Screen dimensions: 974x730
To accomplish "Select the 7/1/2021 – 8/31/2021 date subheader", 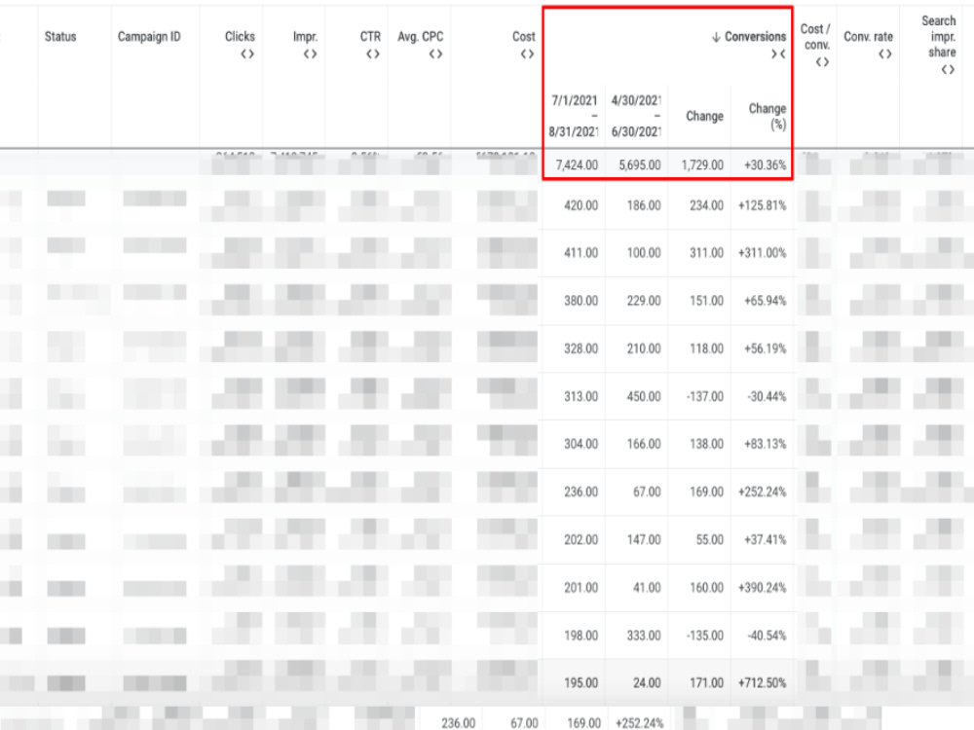I will tap(574, 116).
